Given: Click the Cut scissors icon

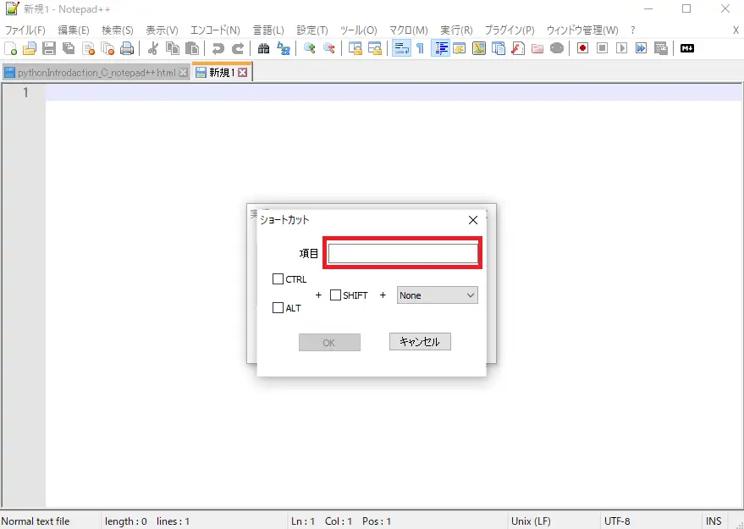Looking at the screenshot, I should pyautogui.click(x=153, y=48).
